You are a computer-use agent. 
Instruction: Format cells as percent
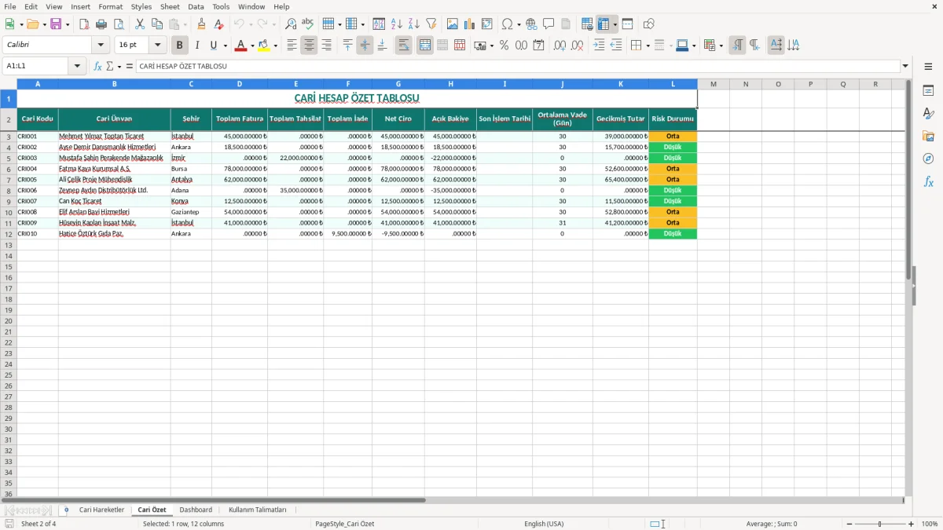(x=504, y=46)
